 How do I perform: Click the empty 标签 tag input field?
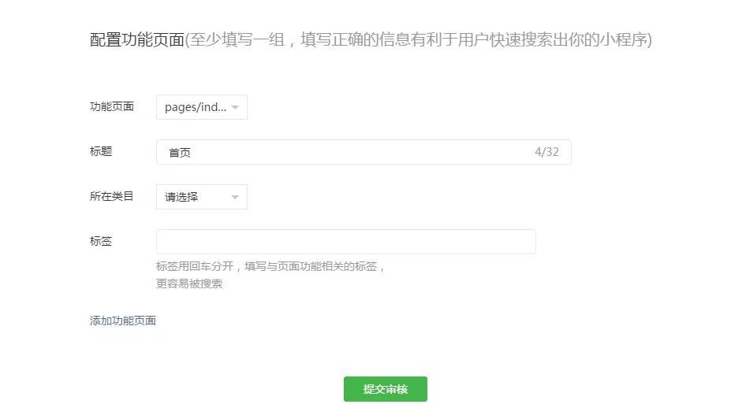coord(346,242)
